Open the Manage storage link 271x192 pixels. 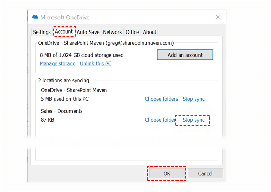[58, 64]
